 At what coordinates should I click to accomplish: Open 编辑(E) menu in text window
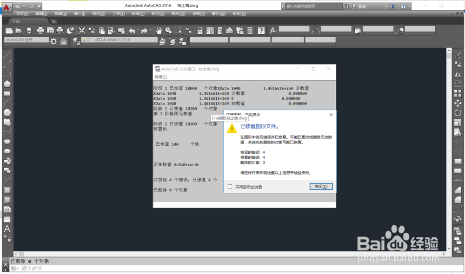tap(160, 77)
